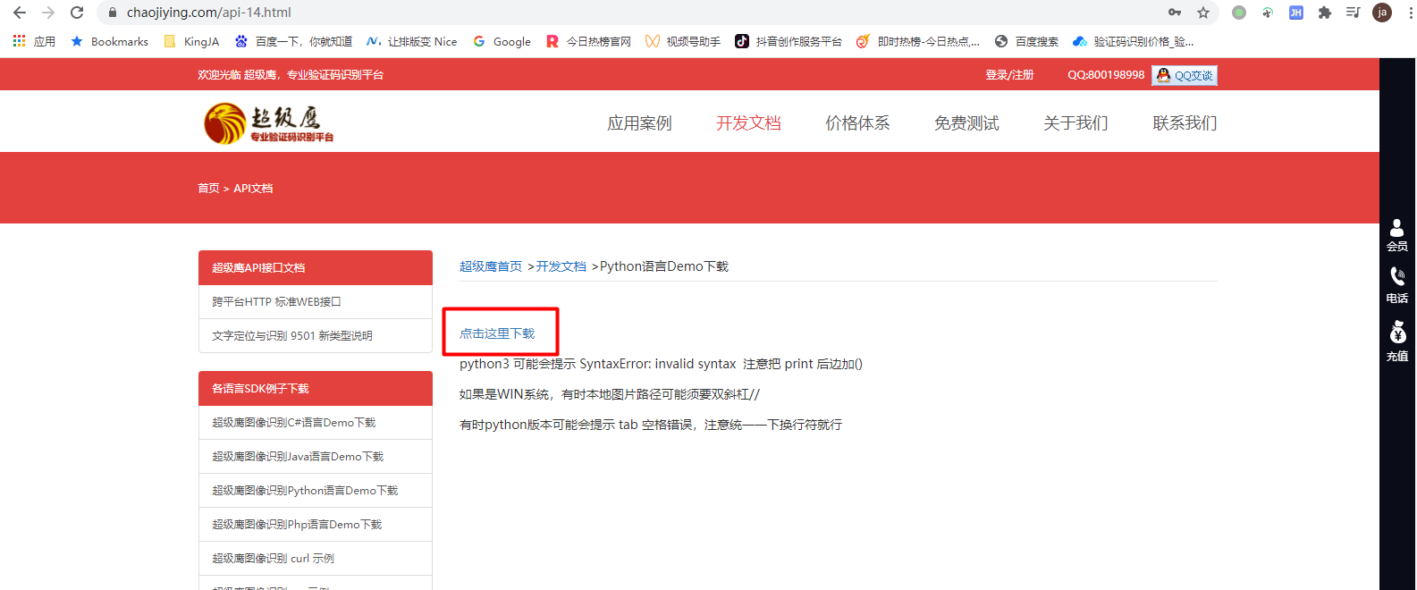Click the JH extension icon
Screen dimensions: 1417x590
click(x=1296, y=13)
